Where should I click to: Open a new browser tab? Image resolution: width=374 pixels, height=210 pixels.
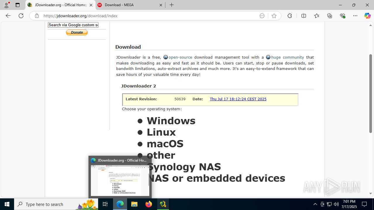[172, 5]
